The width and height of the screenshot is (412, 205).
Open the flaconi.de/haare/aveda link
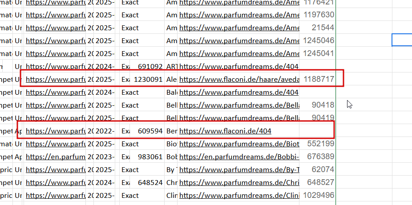click(x=239, y=79)
